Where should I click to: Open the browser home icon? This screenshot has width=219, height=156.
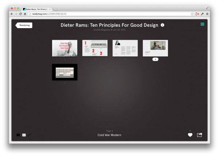click(x=25, y=14)
